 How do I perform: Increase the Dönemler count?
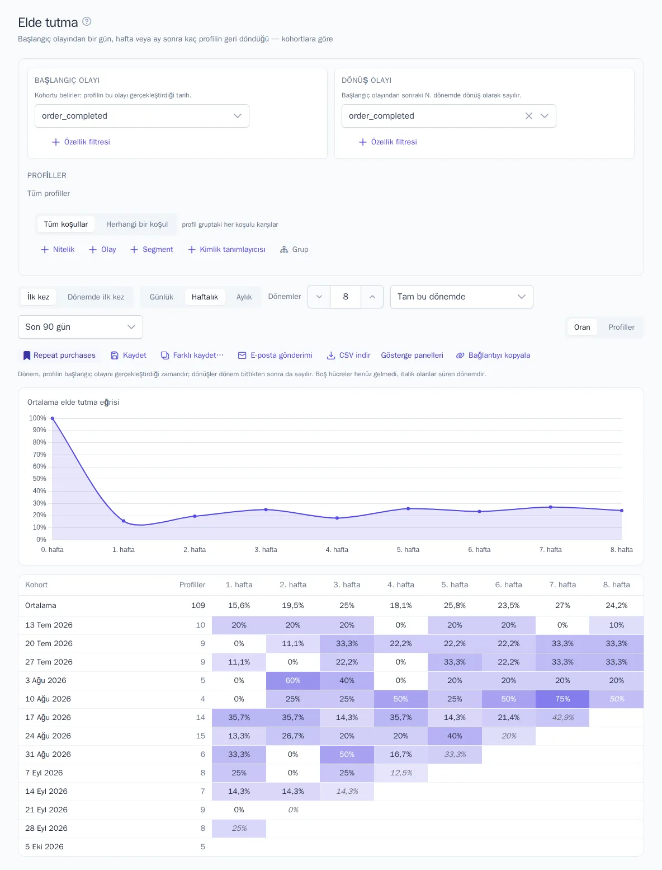coord(372,297)
